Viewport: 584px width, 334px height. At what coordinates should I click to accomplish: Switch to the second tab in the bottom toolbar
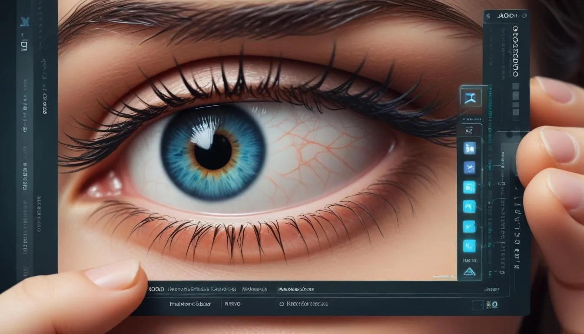(x=202, y=288)
